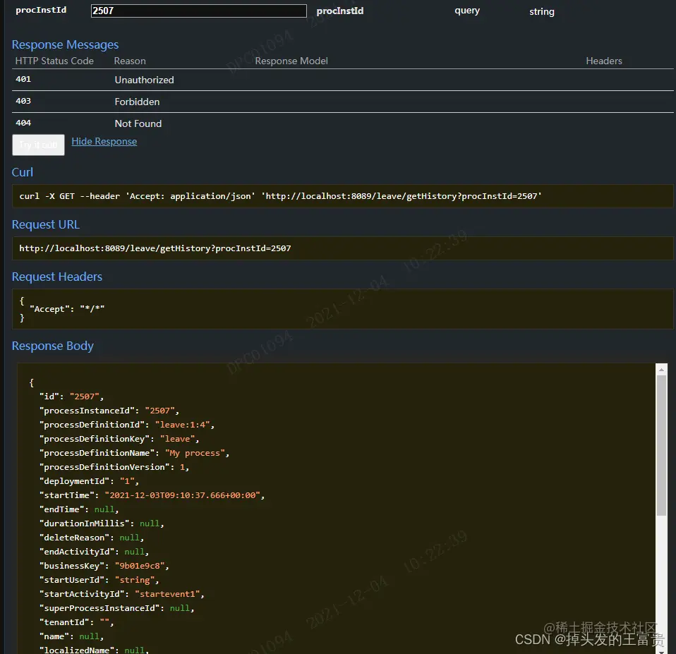
Task: Click the Curl section heading
Action: (x=23, y=172)
